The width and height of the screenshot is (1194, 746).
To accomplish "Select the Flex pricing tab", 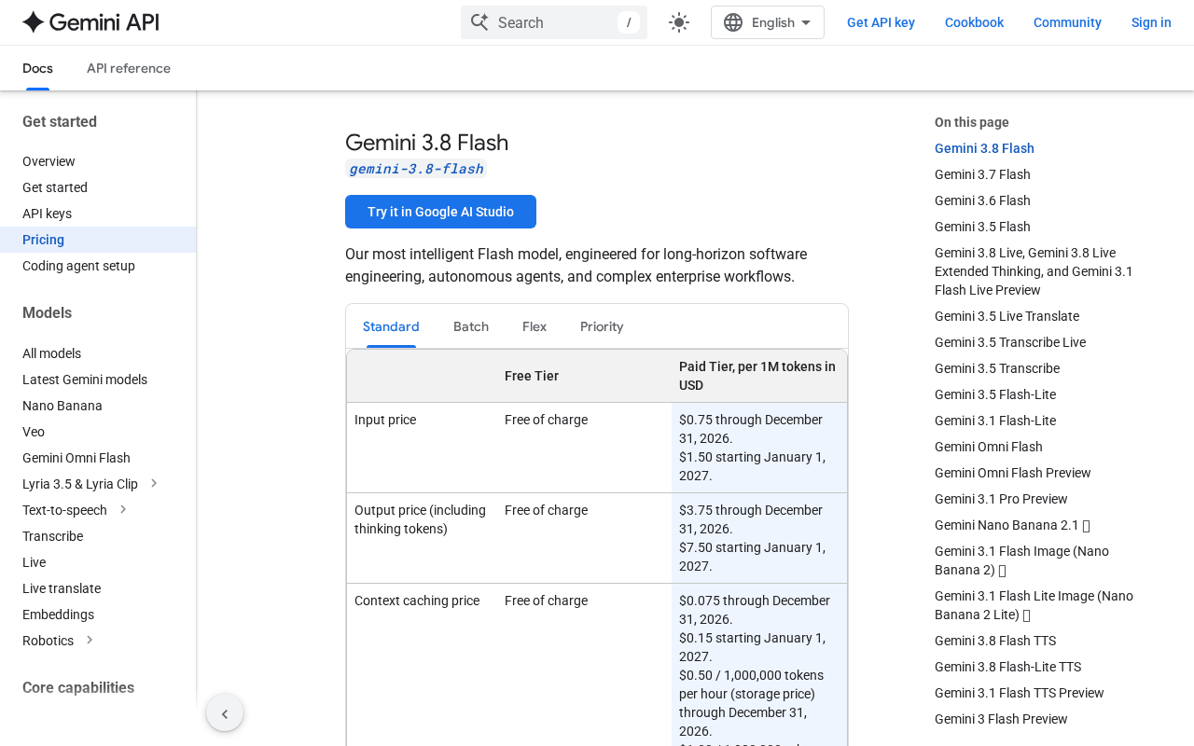I will pos(535,326).
